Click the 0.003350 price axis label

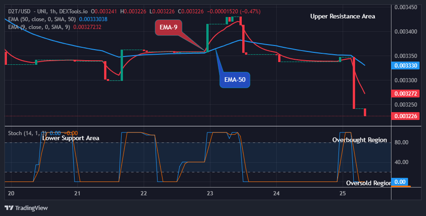(406, 56)
